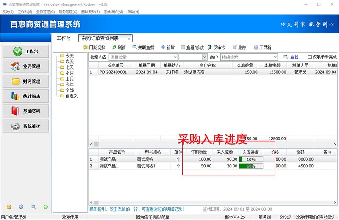Open 帮助(H) menu
Image resolution: width=339 pixels, height=220 pixels.
point(133,12)
